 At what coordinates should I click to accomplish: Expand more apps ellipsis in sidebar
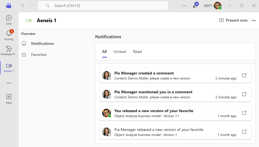[9, 83]
